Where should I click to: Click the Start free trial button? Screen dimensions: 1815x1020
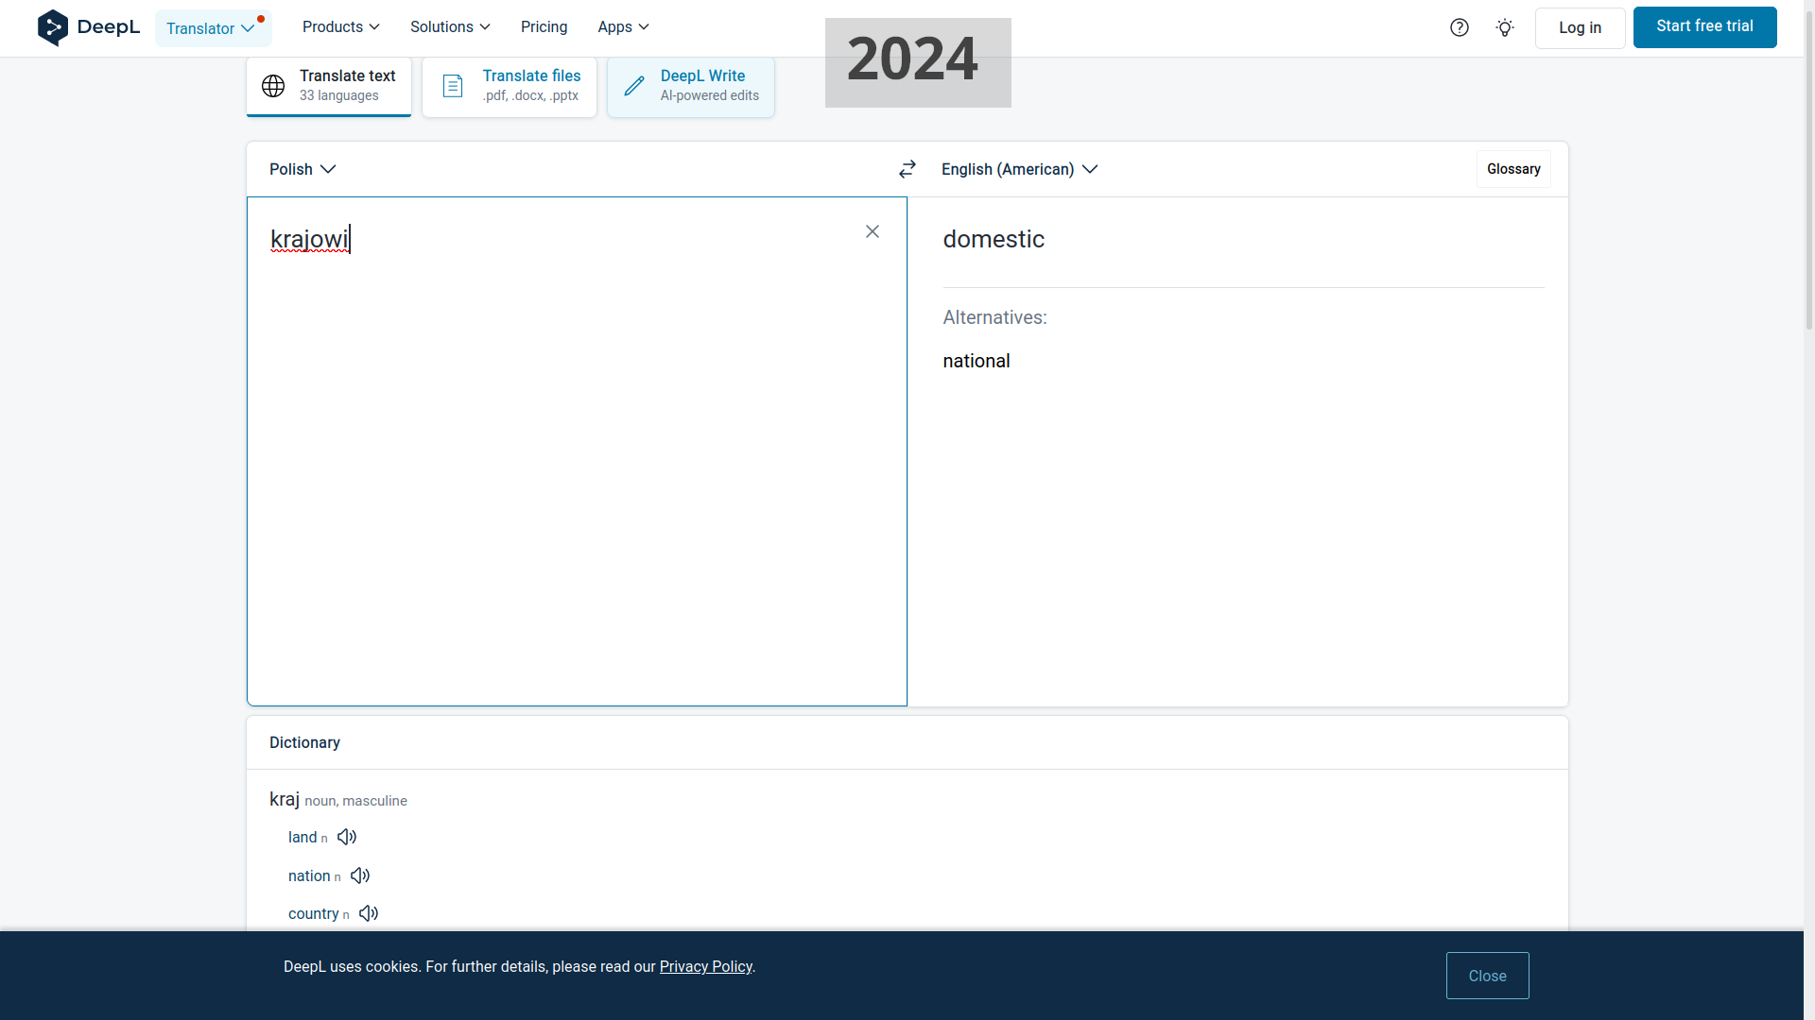[1703, 26]
